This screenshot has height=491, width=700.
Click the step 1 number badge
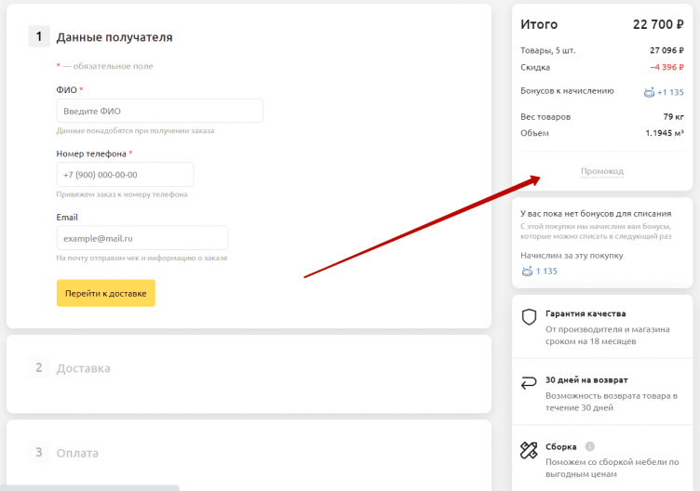(39, 37)
